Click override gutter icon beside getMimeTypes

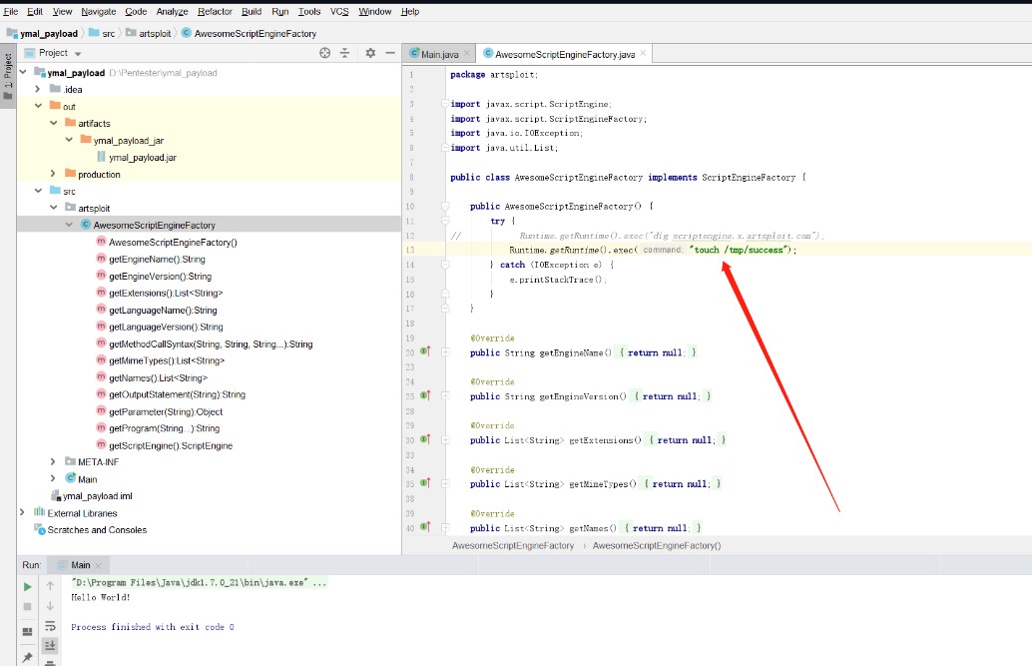tap(425, 483)
